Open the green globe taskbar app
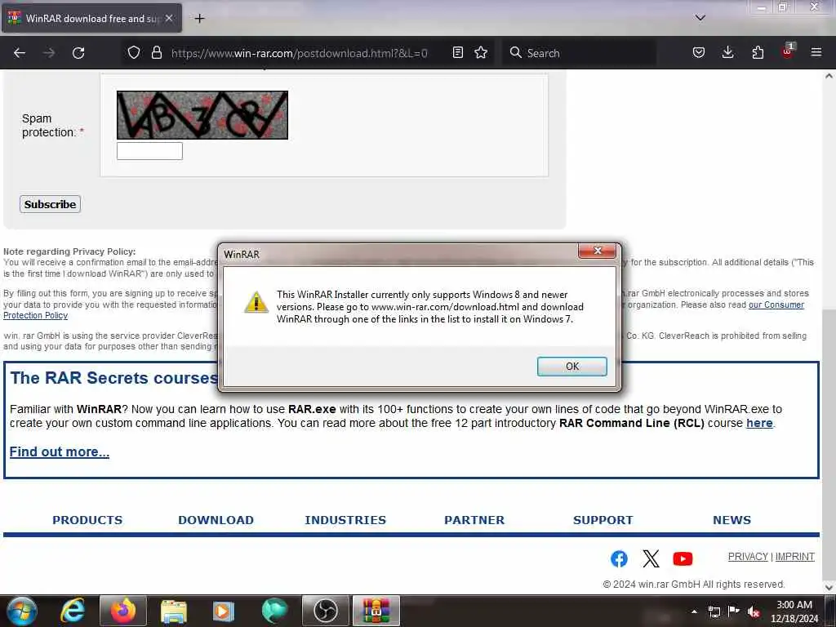The width and height of the screenshot is (836, 627). click(274, 611)
